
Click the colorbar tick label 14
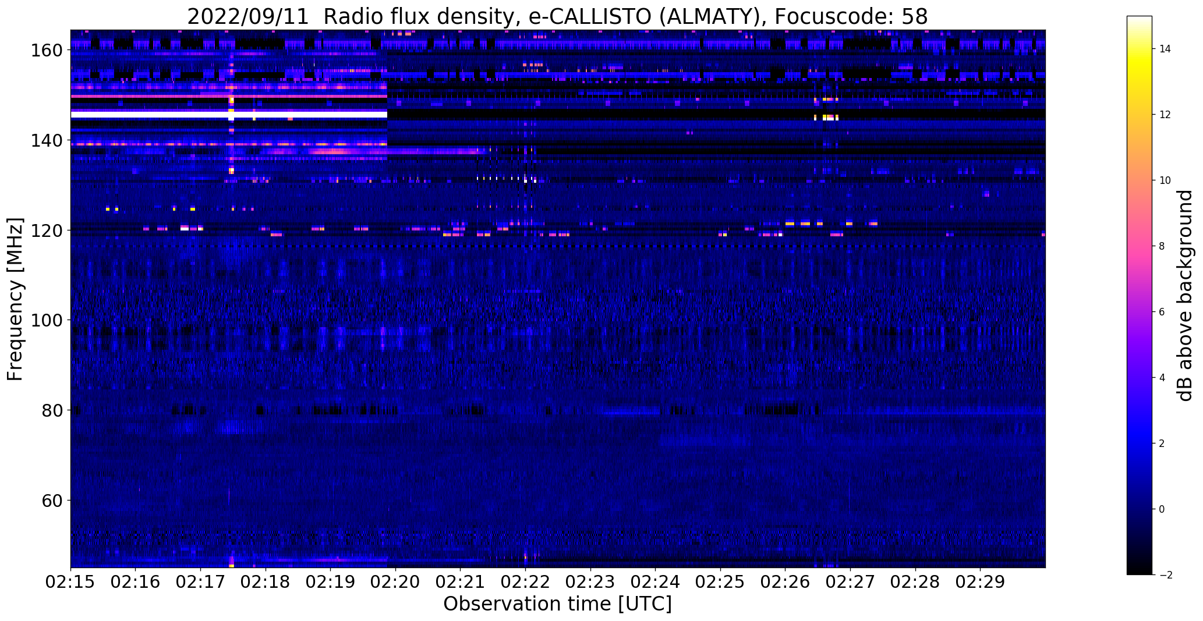pyautogui.click(x=1165, y=49)
